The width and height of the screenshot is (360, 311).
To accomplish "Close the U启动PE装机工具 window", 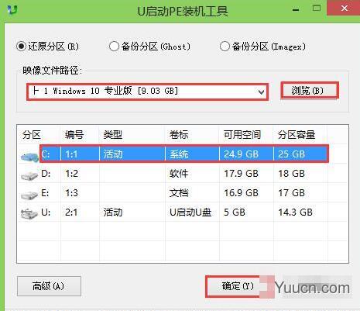I will [345, 9].
